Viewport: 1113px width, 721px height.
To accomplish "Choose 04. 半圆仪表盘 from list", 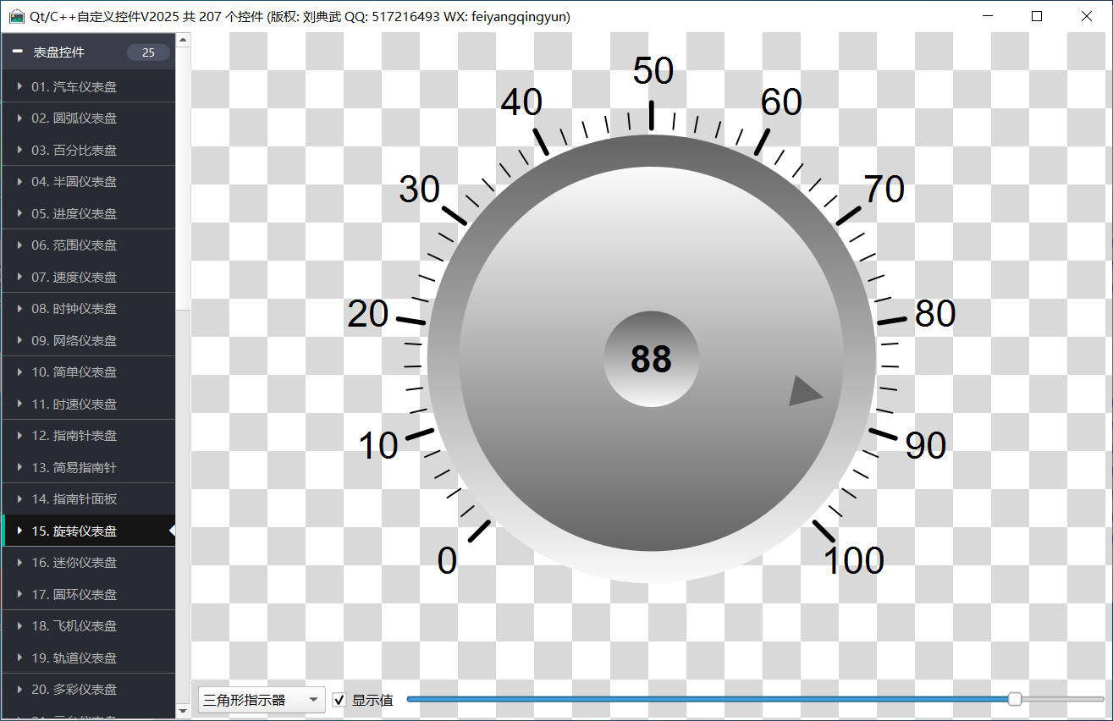I will pyautogui.click(x=88, y=182).
